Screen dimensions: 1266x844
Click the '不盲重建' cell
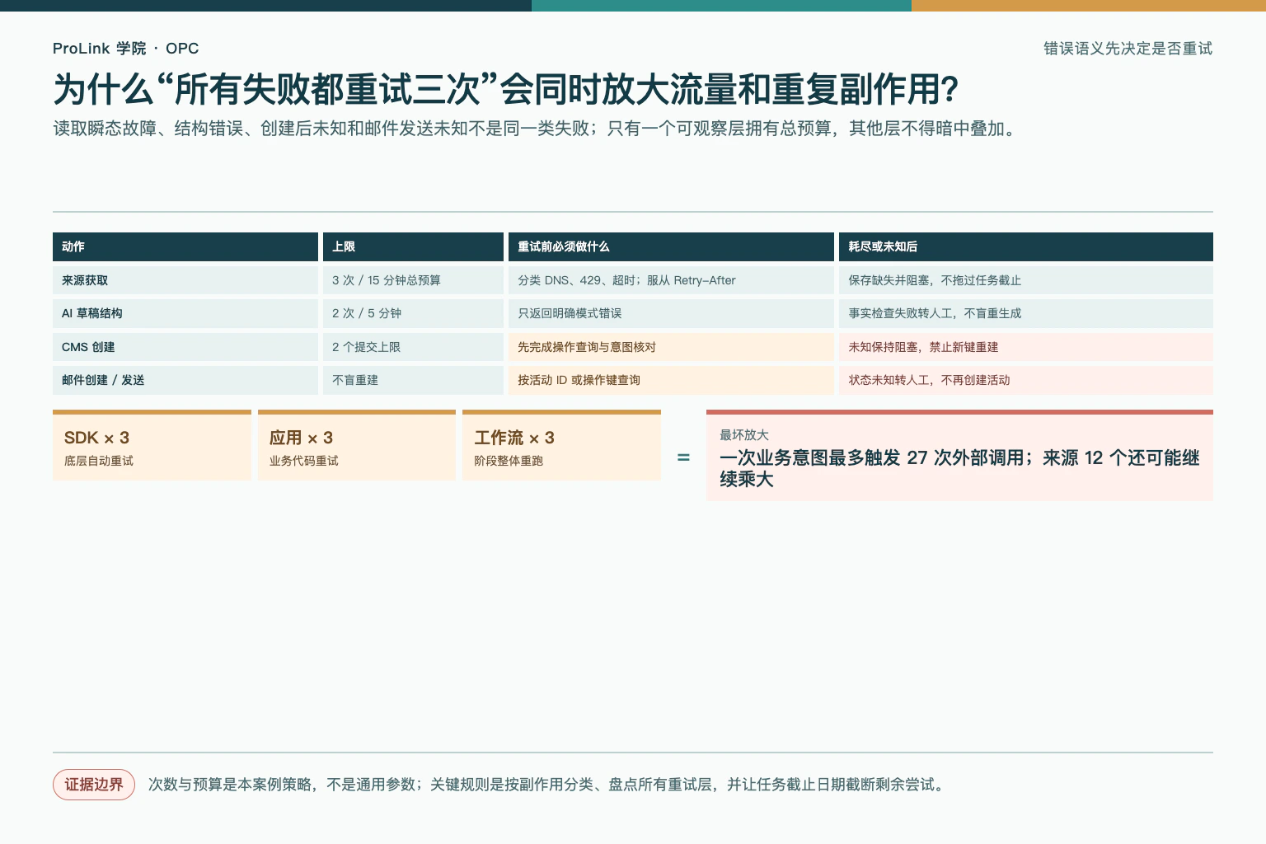[413, 380]
